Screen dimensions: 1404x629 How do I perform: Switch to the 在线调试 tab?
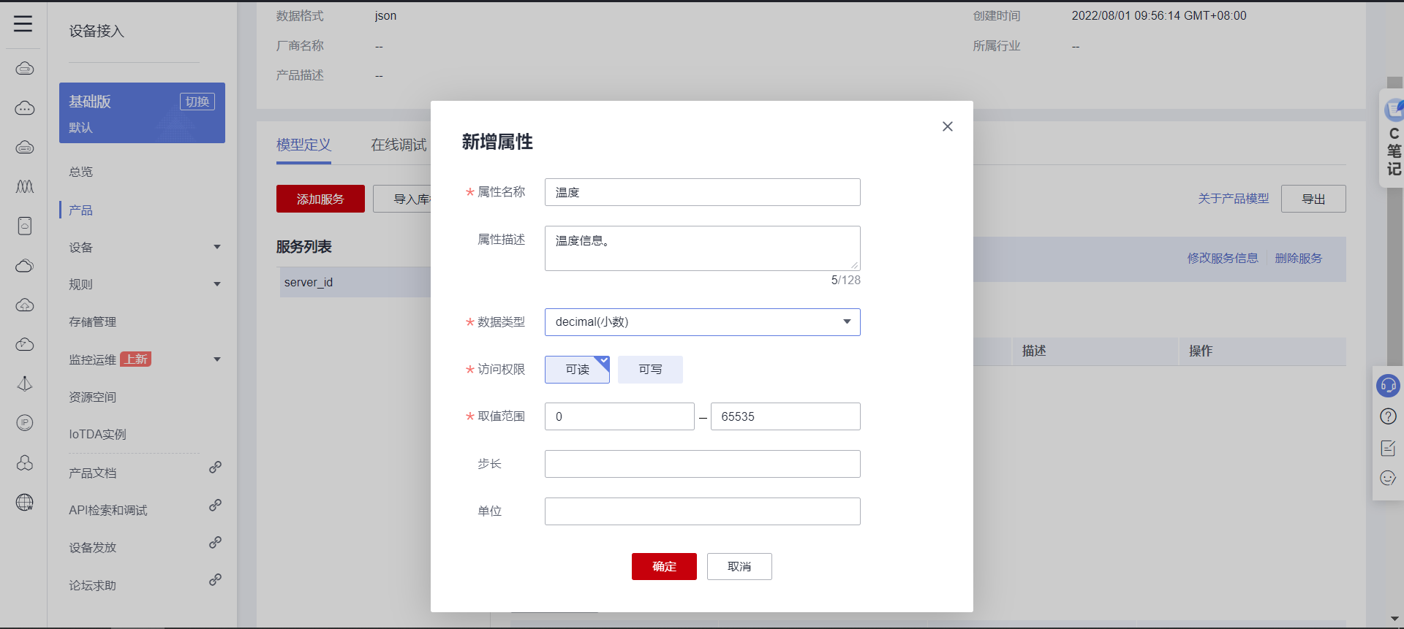[399, 145]
